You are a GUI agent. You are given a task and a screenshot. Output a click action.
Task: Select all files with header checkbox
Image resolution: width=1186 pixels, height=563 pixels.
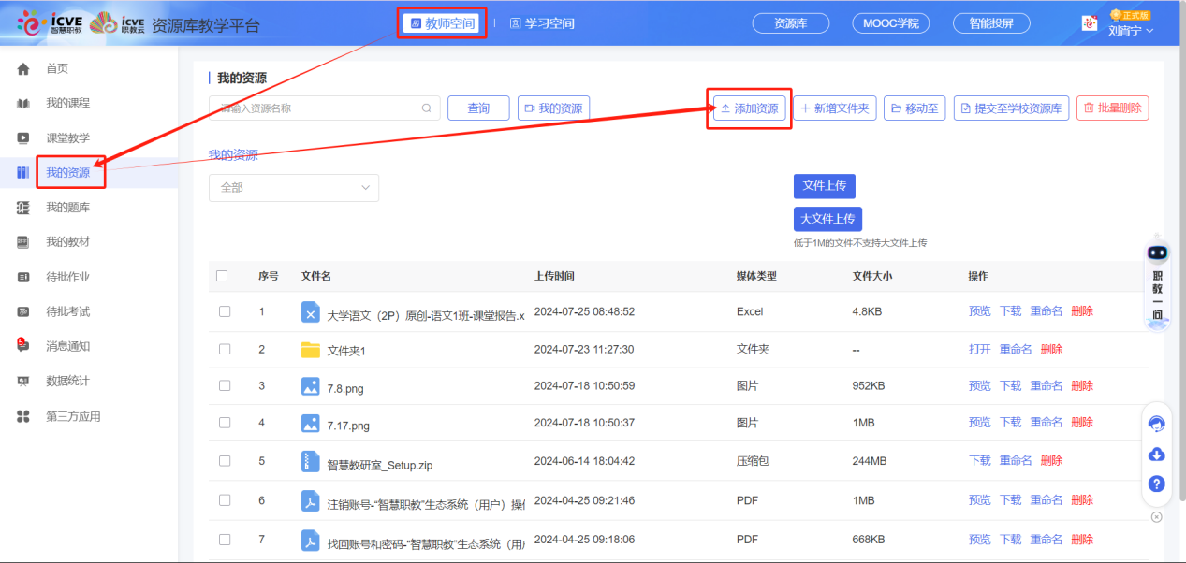(x=222, y=276)
